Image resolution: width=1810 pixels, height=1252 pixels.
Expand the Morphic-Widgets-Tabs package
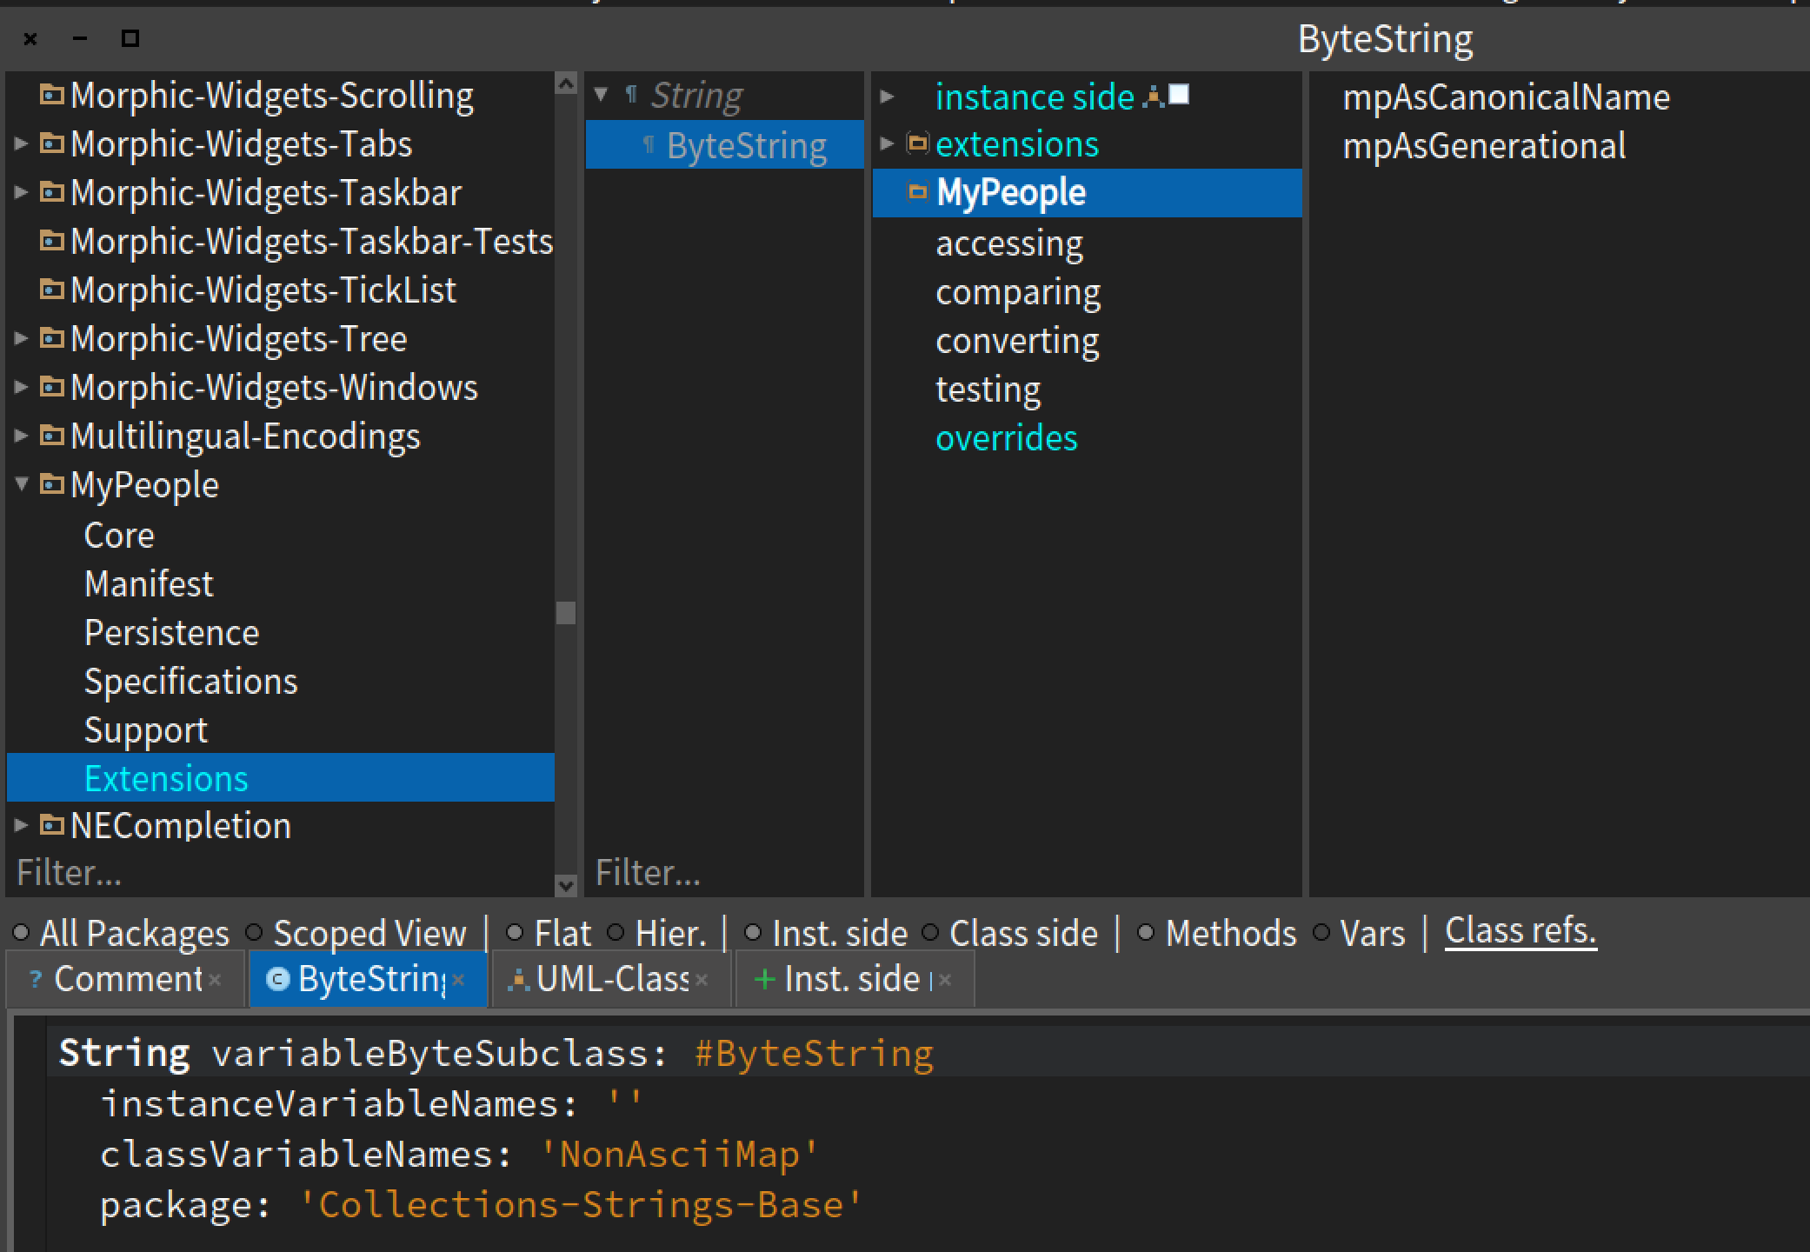pos(19,145)
